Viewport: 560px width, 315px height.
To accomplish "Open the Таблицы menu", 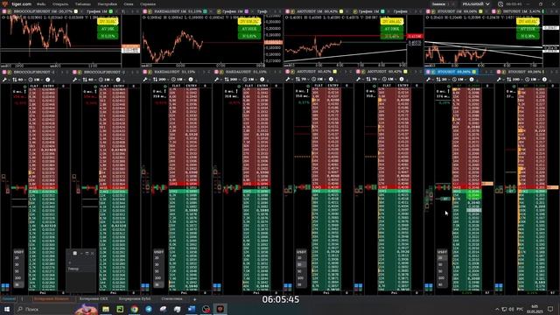I will (x=83, y=3).
